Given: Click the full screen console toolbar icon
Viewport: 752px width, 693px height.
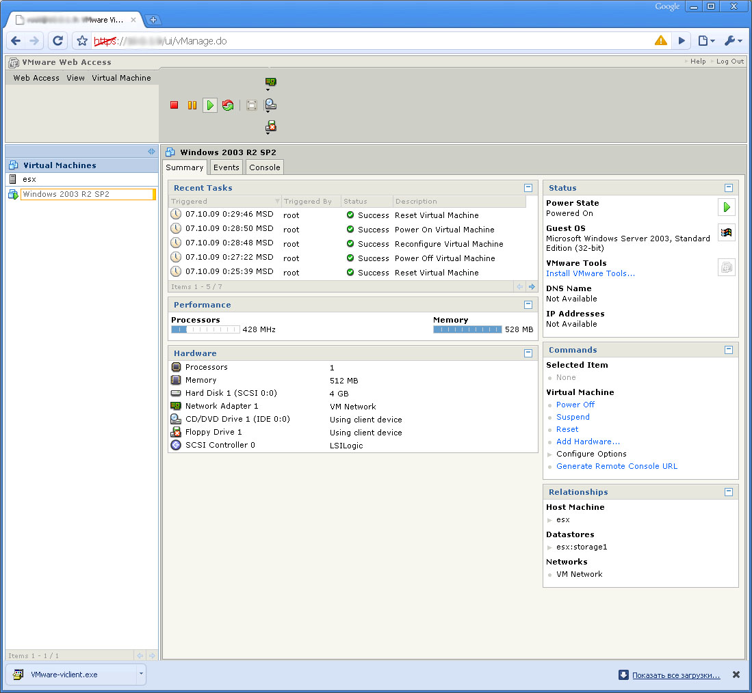Looking at the screenshot, I should (251, 105).
